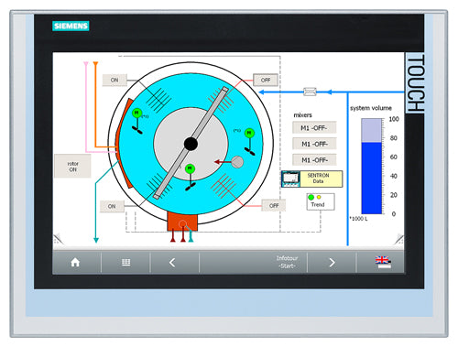Screen dimensions: 458x347
Task: Click the valve symbol on blue inlet pipe
Action: pos(310,92)
